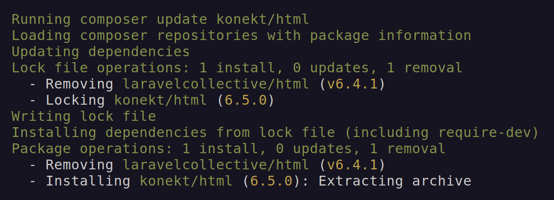Click the word "Locking"
Viewport: 554px width, 200px height.
click(x=75, y=100)
